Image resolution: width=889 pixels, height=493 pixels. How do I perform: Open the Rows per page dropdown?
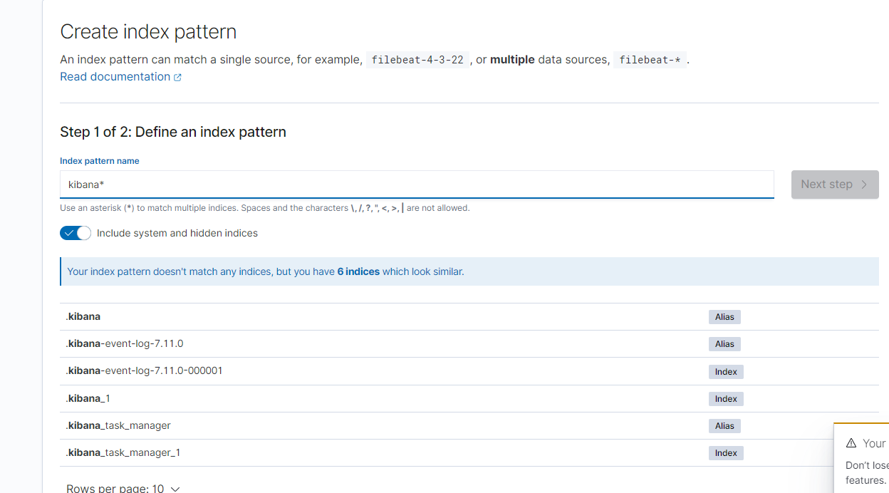[123, 487]
